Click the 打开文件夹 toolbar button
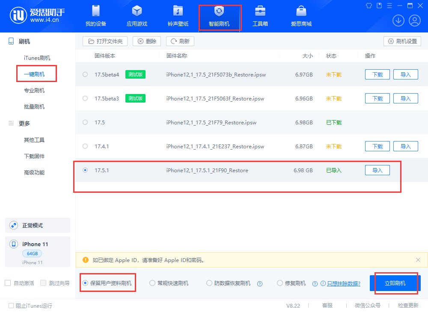The width and height of the screenshot is (428, 312). click(x=105, y=41)
